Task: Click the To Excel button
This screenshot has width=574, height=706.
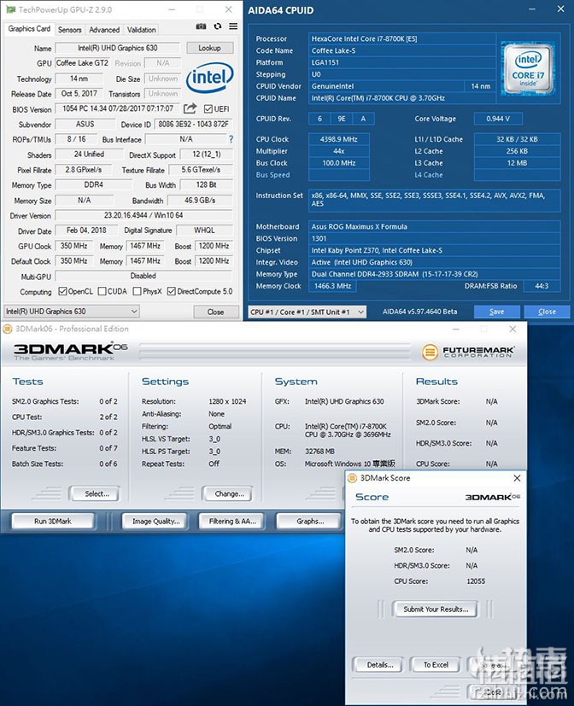Action: point(436,664)
